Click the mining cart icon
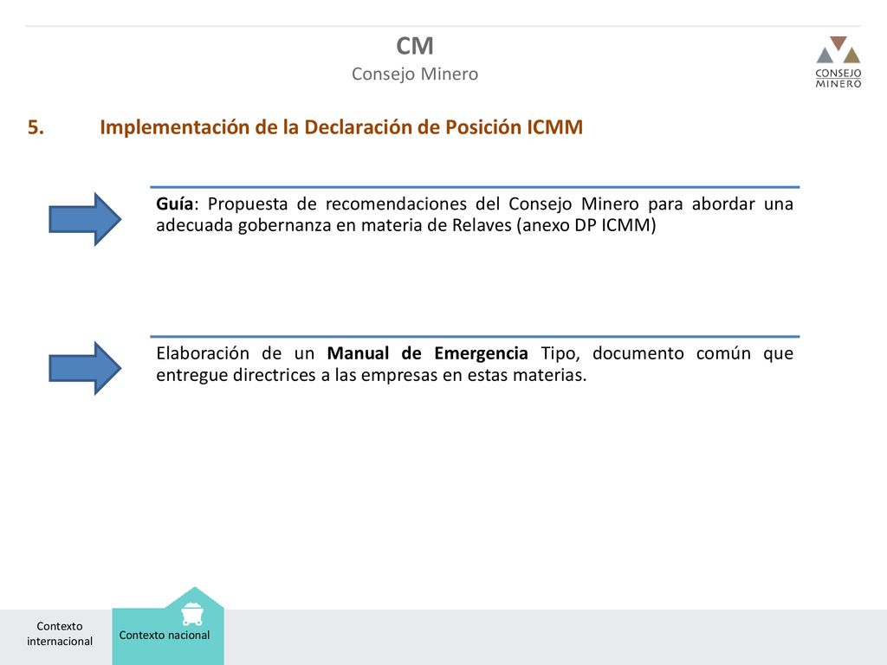The height and width of the screenshot is (665, 887). (192, 614)
